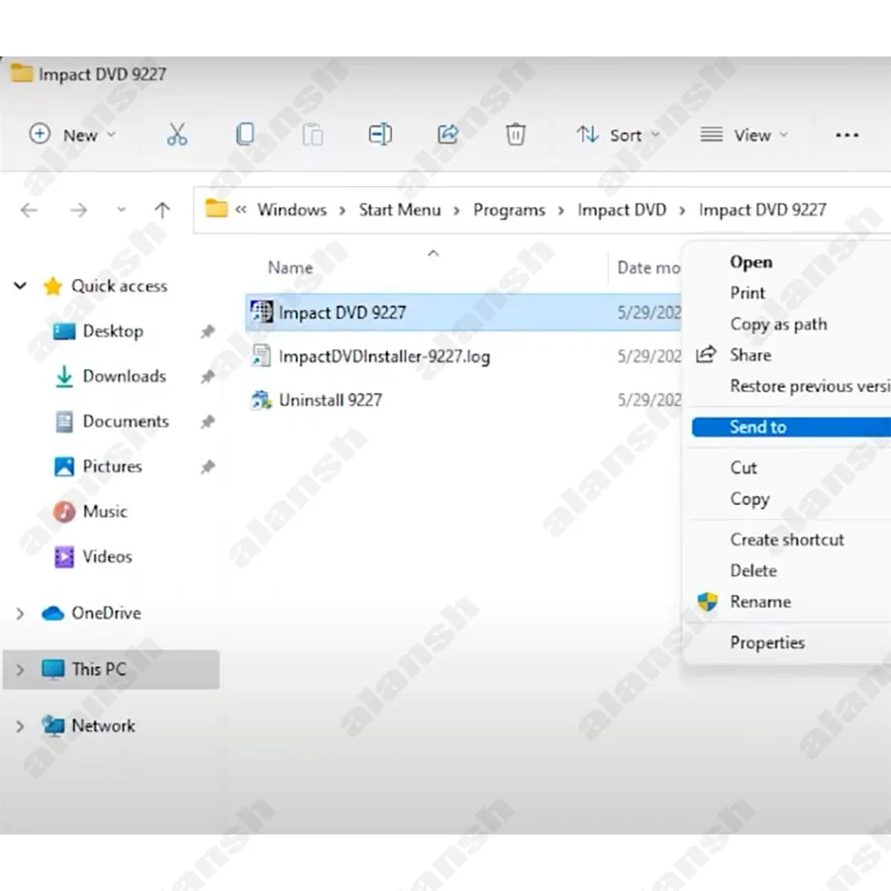The height and width of the screenshot is (891, 891).
Task: Choose Print in the context menu
Action: coord(747,293)
